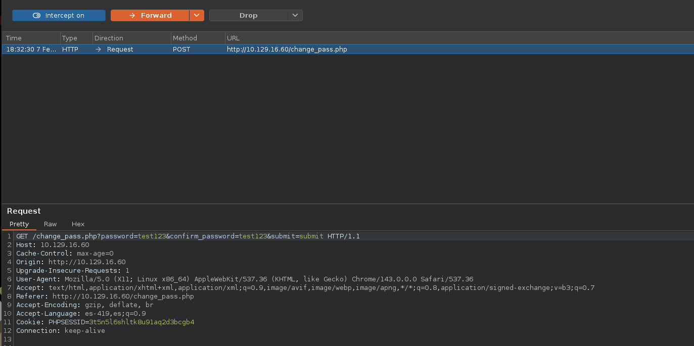
Task: Click the Host header line
Action: point(53,245)
